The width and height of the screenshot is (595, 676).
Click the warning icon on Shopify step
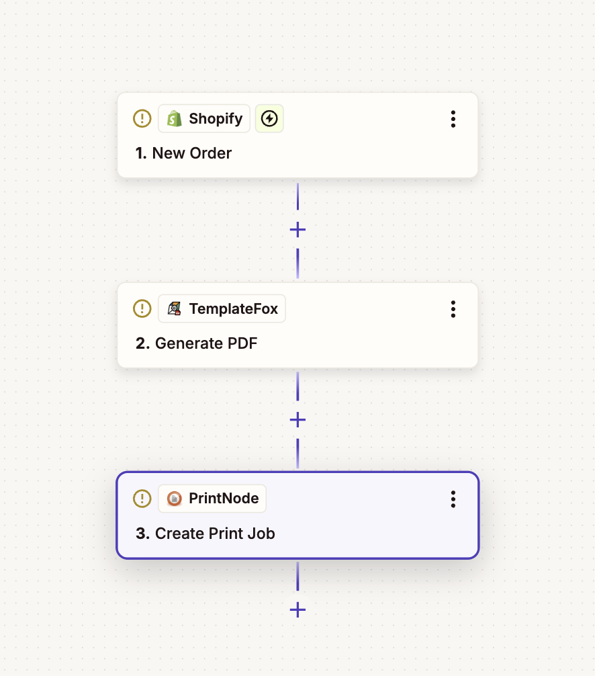142,119
